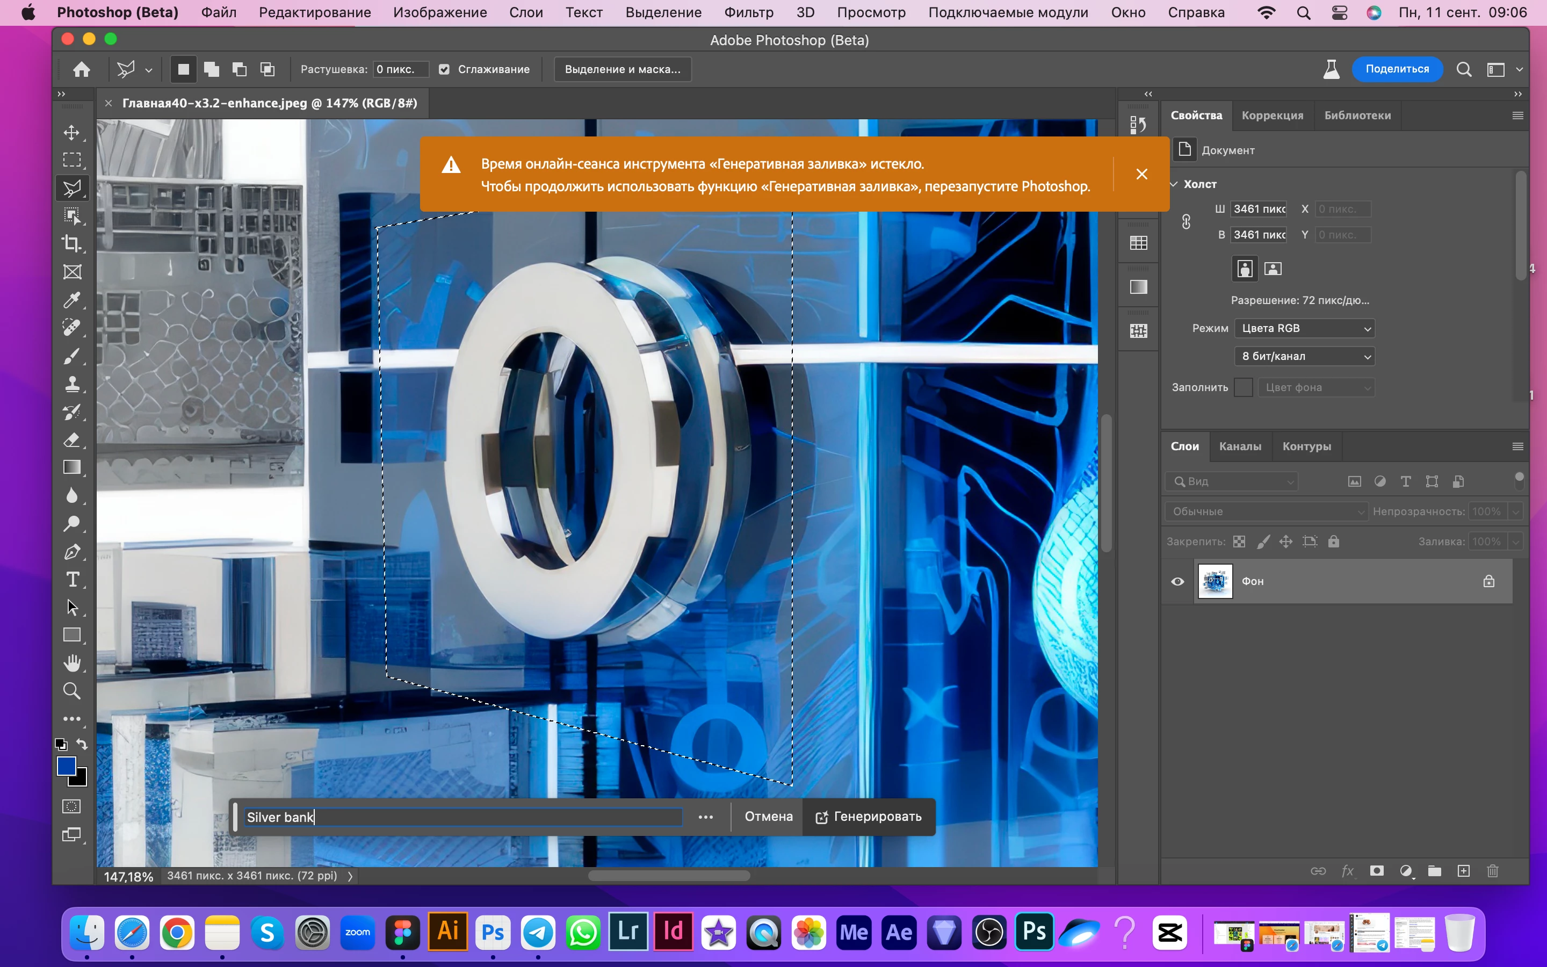Viewport: 1547px width, 967px height.
Task: Collapse the Холст section
Action: tap(1174, 184)
